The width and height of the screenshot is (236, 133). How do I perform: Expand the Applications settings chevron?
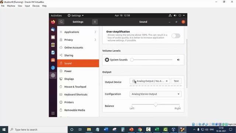coord(95,32)
